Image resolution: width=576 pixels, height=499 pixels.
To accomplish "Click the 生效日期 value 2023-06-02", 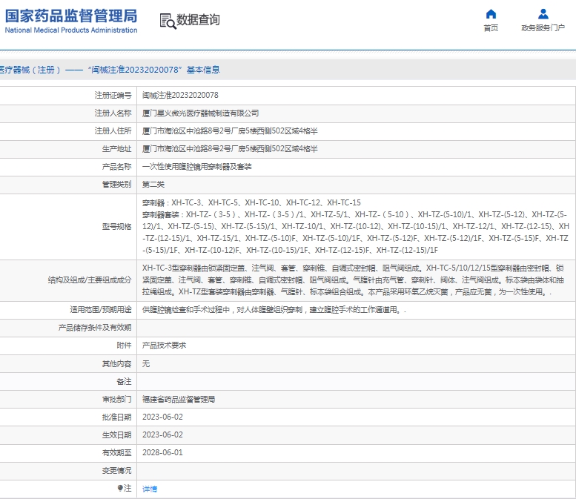I will [162, 434].
